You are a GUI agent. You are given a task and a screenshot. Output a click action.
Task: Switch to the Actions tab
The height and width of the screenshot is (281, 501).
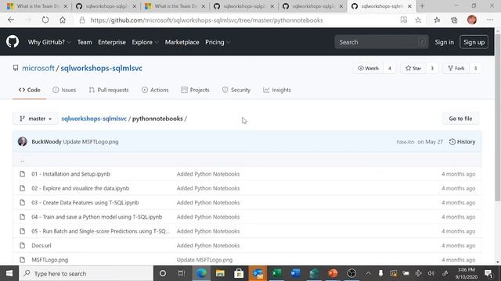pos(155,90)
